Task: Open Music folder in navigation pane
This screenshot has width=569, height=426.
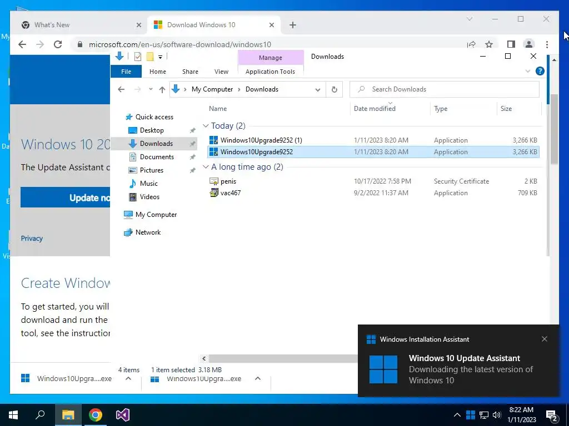Action: click(148, 183)
